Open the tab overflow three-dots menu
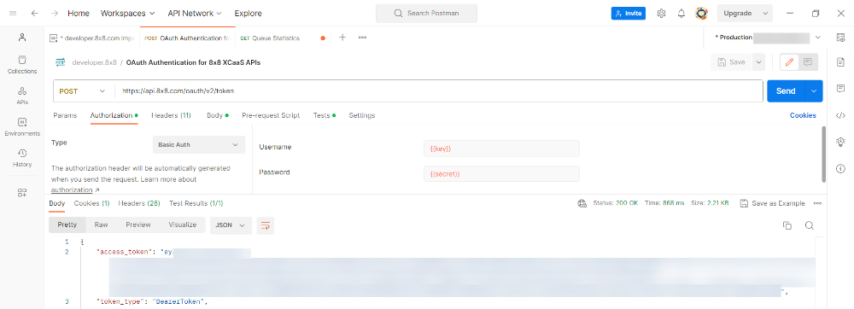This screenshot has height=309, width=854. 362,38
